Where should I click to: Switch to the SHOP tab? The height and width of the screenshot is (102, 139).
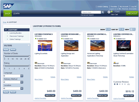(x=8, y=13)
